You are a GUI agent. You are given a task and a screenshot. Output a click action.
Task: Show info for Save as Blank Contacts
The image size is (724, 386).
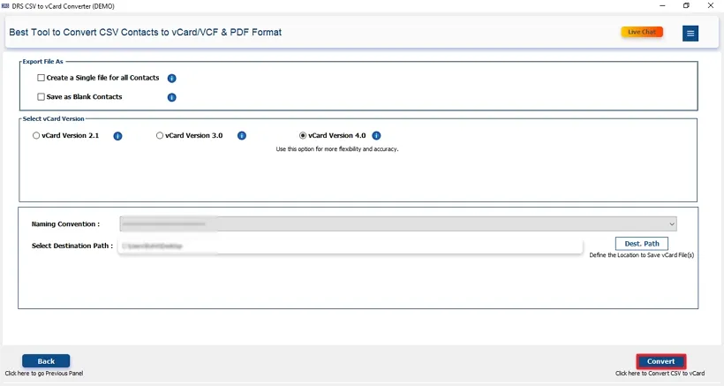[x=172, y=97]
